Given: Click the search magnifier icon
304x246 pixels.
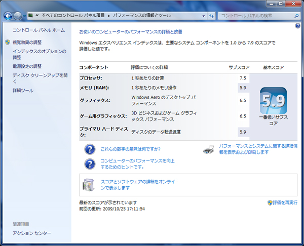Looking at the screenshot, I should point(296,16).
